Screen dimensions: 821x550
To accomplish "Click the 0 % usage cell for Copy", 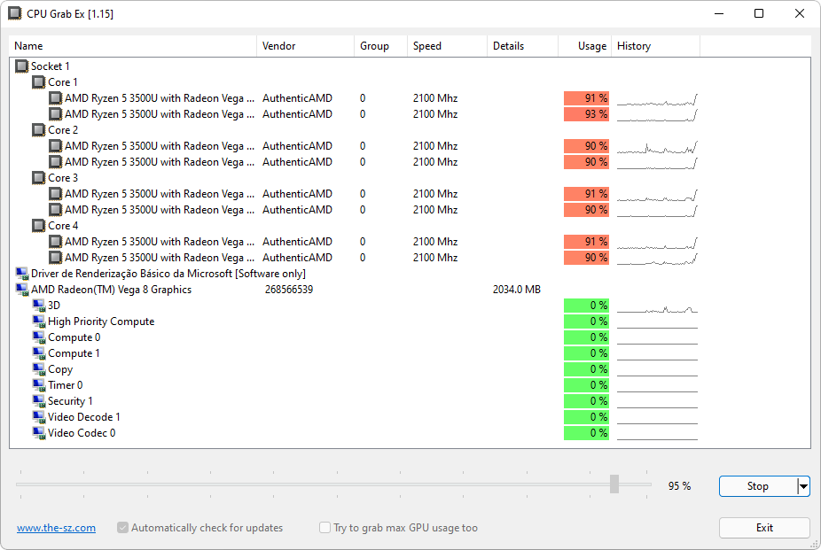I will point(586,369).
